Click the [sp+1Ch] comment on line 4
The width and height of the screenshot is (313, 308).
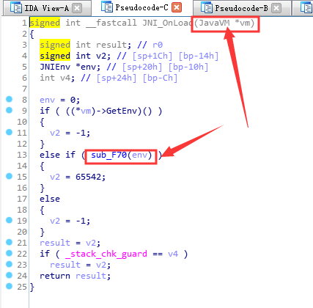(x=152, y=56)
